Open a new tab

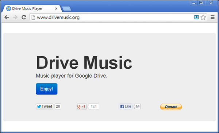(66, 9)
